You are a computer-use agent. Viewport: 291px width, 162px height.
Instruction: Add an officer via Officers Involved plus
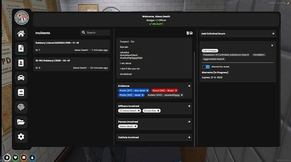click(189, 106)
